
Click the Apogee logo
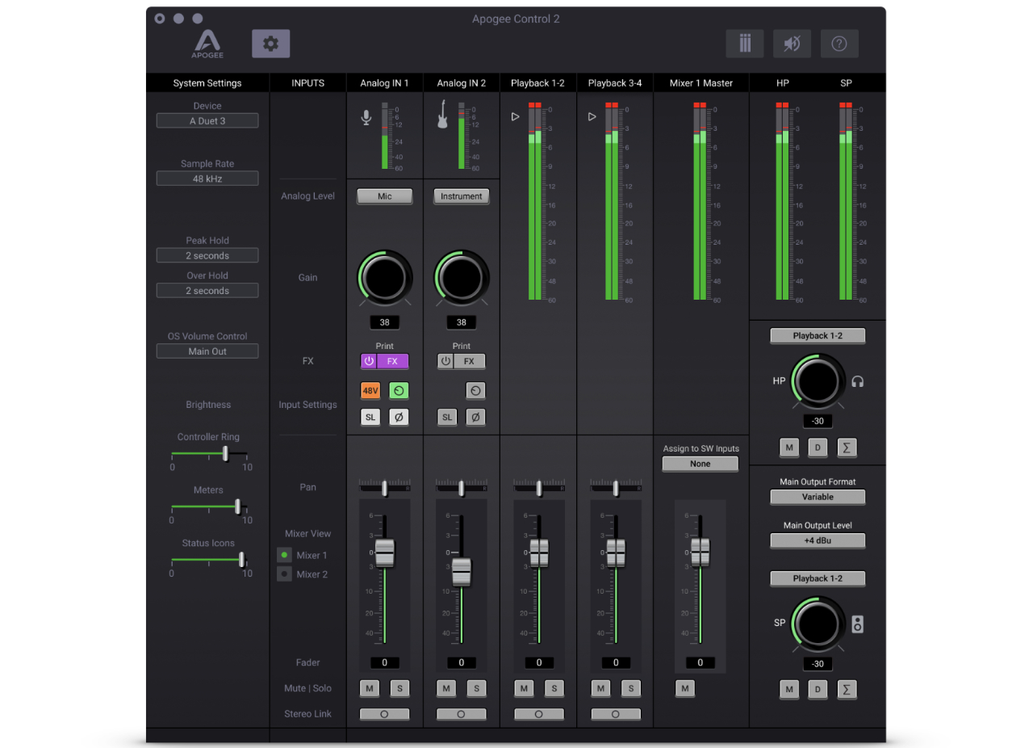click(207, 44)
